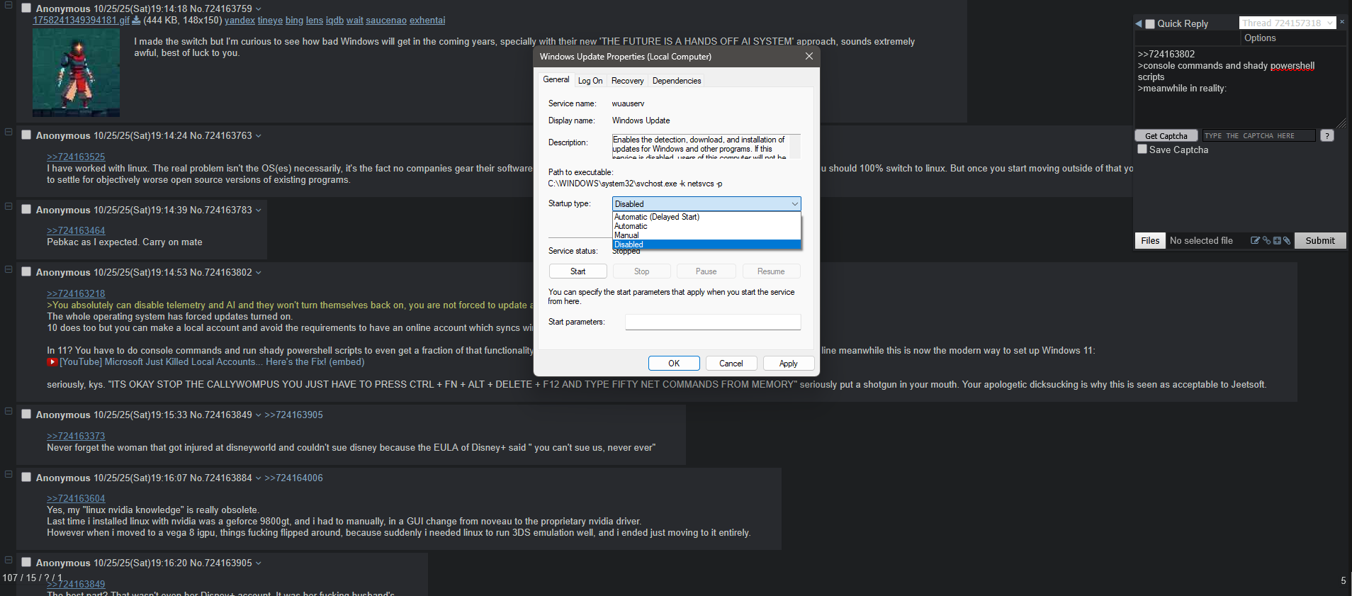Image resolution: width=1352 pixels, height=596 pixels.
Task: Click the captcha help question mark button
Action: click(1327, 135)
